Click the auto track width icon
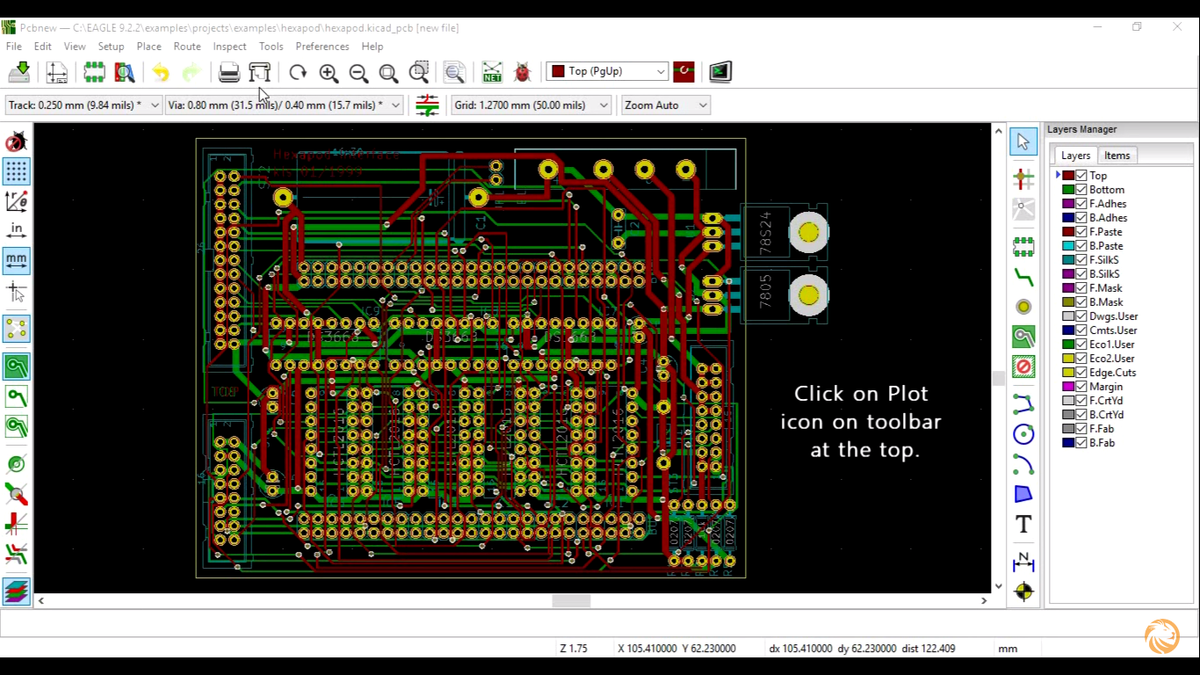 coord(427,105)
